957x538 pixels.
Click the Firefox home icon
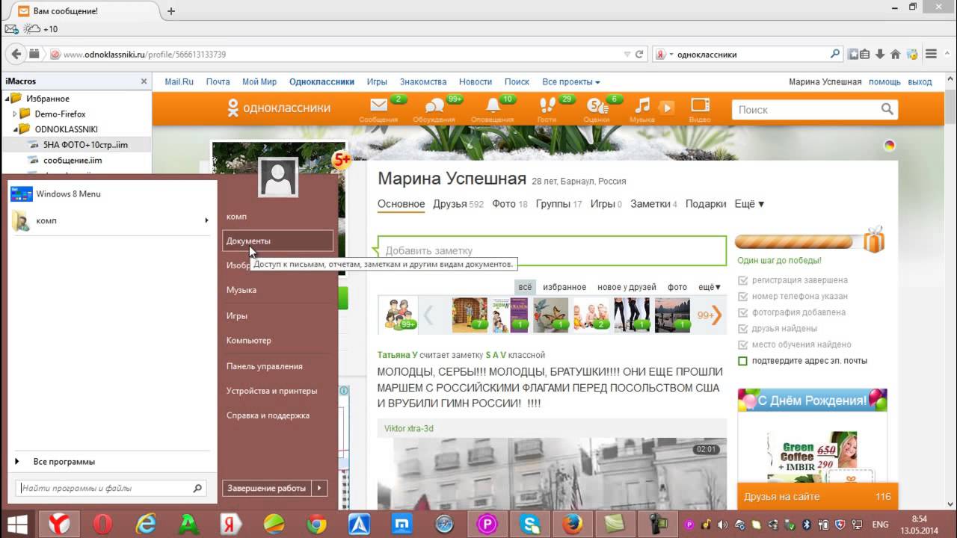coord(896,55)
